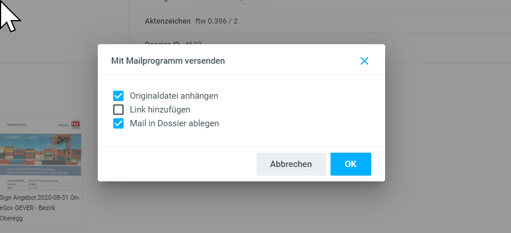Enable the Link hinzufügen checkbox
511x233 pixels.
118,110
